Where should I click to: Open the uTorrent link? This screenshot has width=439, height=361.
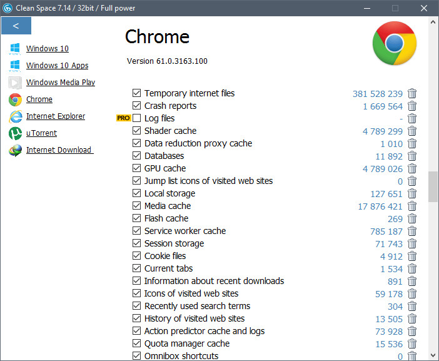point(41,133)
